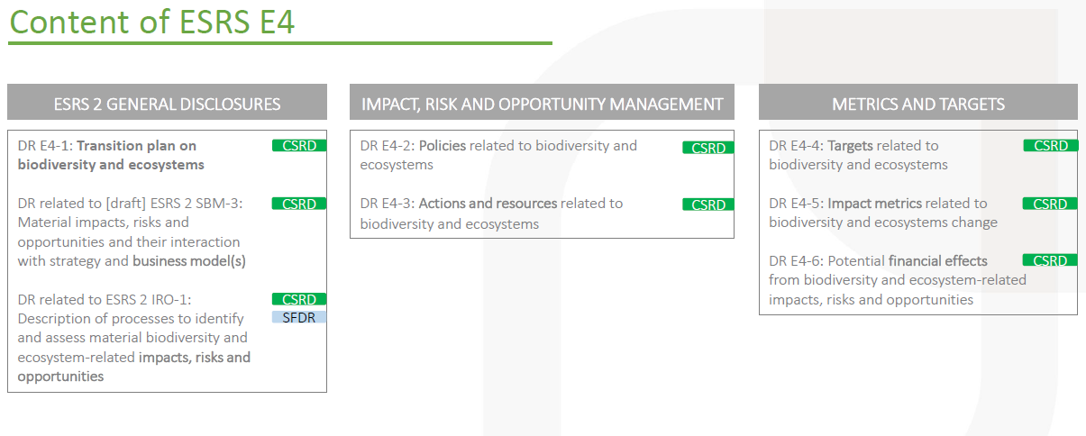Select the Impact, Risk and Opportunity Management header

(x=542, y=104)
